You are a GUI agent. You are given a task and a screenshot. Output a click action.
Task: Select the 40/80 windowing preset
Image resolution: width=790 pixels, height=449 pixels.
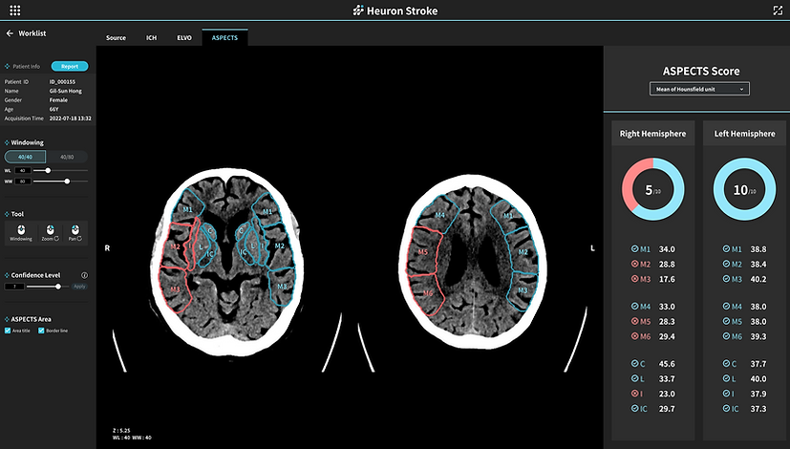67,157
